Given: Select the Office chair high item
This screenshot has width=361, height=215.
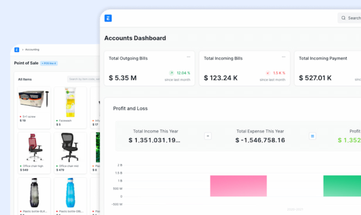Looking at the screenshot, I should pyautogui.click(x=34, y=153).
